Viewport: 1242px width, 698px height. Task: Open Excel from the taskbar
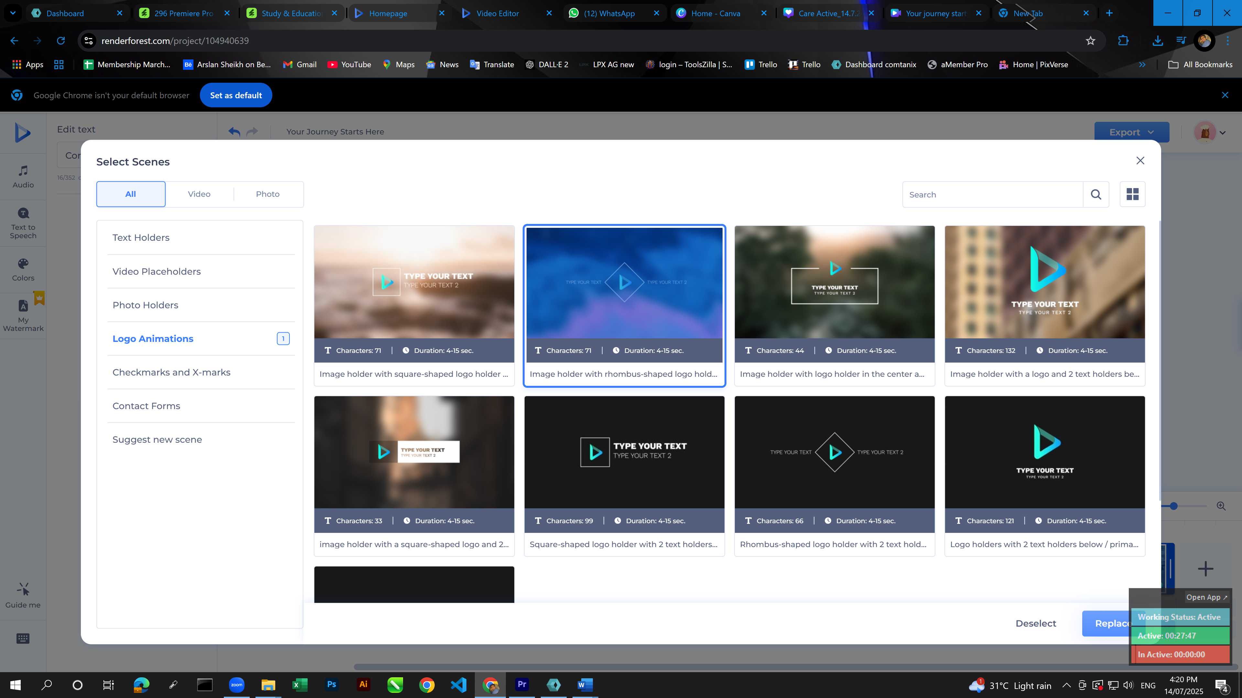coord(300,684)
